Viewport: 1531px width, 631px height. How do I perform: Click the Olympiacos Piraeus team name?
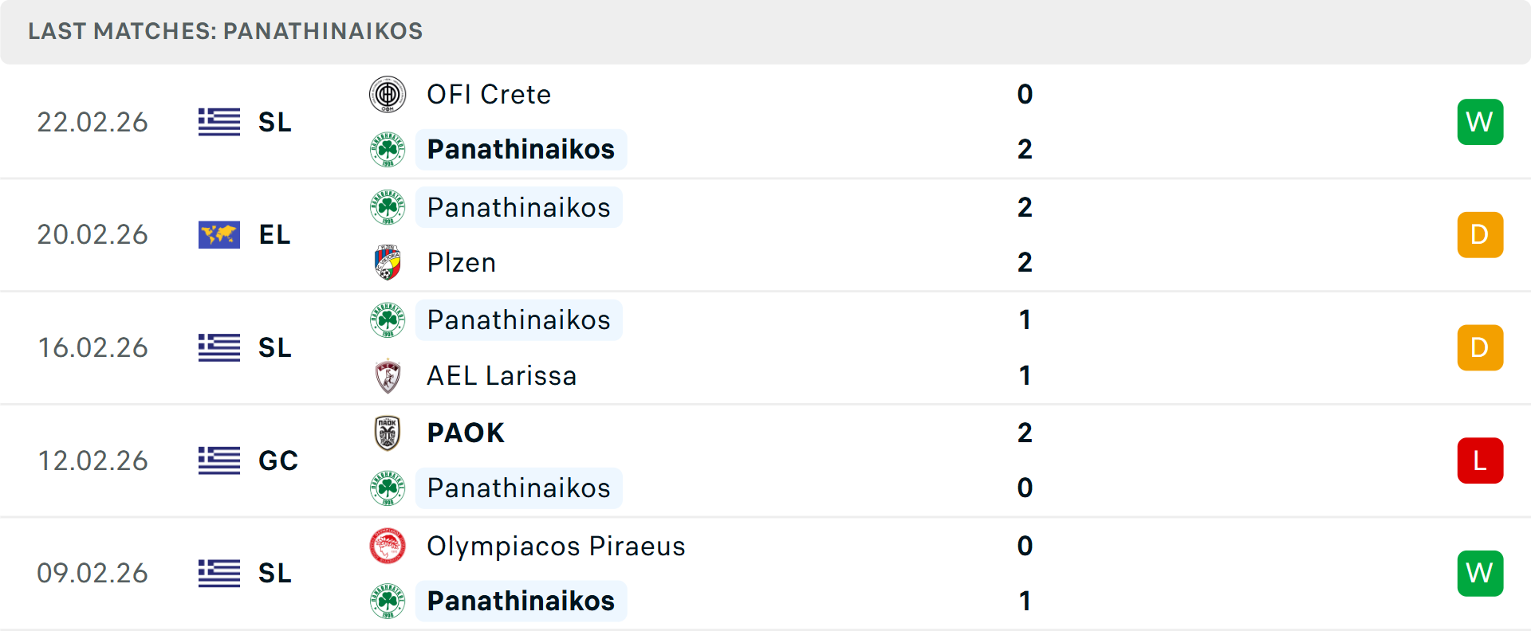(x=556, y=547)
